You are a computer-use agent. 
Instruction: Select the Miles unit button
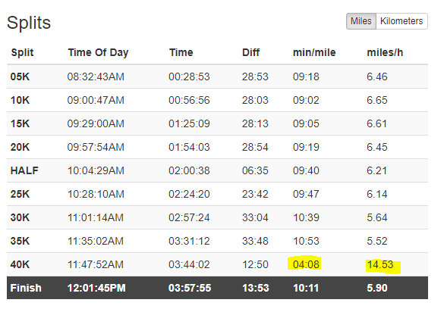pyautogui.click(x=361, y=21)
